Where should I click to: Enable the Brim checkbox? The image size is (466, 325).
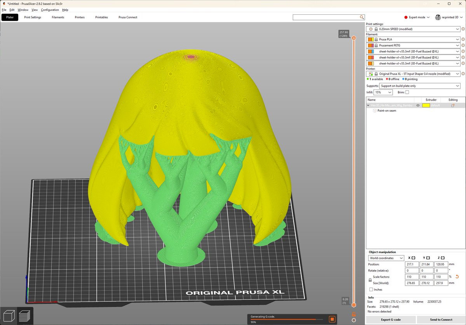407,92
